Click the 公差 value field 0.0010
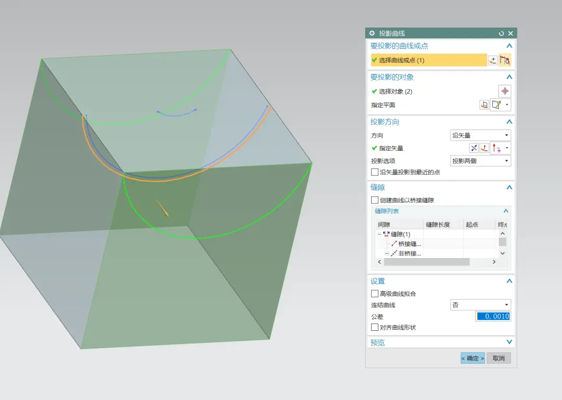Image resolution: width=562 pixels, height=400 pixels. point(493,316)
